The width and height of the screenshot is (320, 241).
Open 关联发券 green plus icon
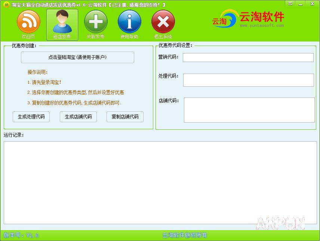click(96, 22)
